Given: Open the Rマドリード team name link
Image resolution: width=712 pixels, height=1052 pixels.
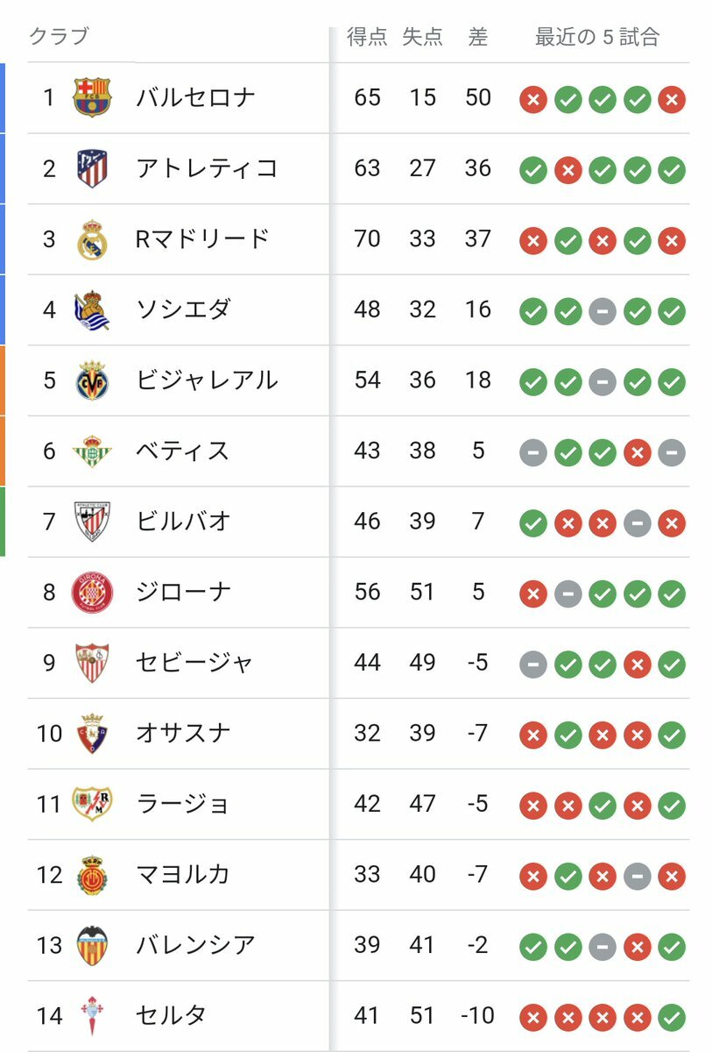Looking at the screenshot, I should coord(202,238).
